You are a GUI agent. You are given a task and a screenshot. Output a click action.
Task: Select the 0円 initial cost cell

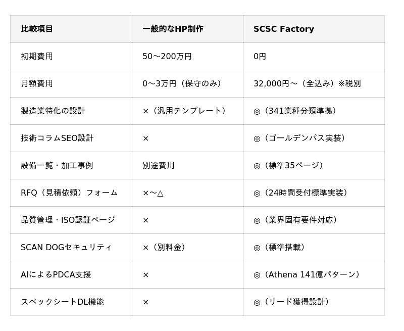pos(260,56)
